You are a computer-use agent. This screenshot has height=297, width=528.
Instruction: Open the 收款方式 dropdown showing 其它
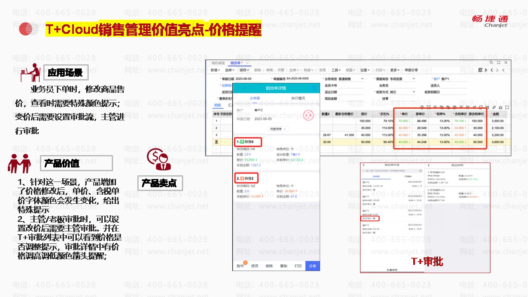tap(402, 92)
